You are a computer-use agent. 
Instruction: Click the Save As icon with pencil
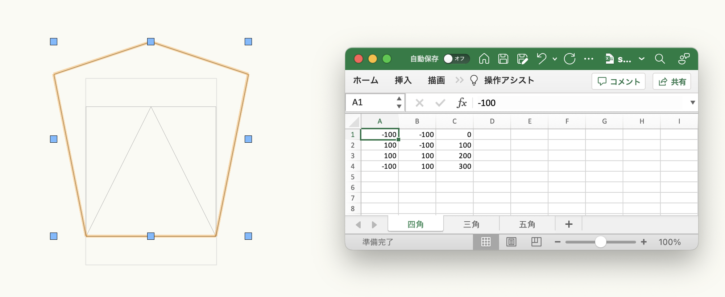tap(522, 59)
